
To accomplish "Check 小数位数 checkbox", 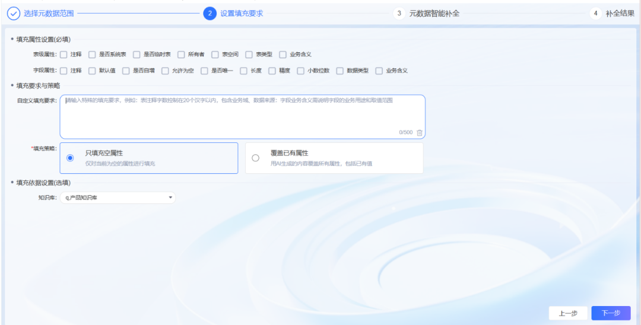I will point(301,71).
